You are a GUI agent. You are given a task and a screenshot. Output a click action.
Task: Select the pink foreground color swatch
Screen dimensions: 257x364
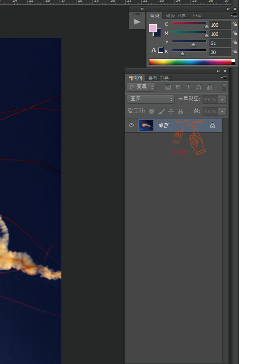click(152, 28)
